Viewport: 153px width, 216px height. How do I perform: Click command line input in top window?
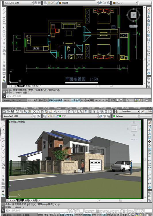tap(79, 96)
